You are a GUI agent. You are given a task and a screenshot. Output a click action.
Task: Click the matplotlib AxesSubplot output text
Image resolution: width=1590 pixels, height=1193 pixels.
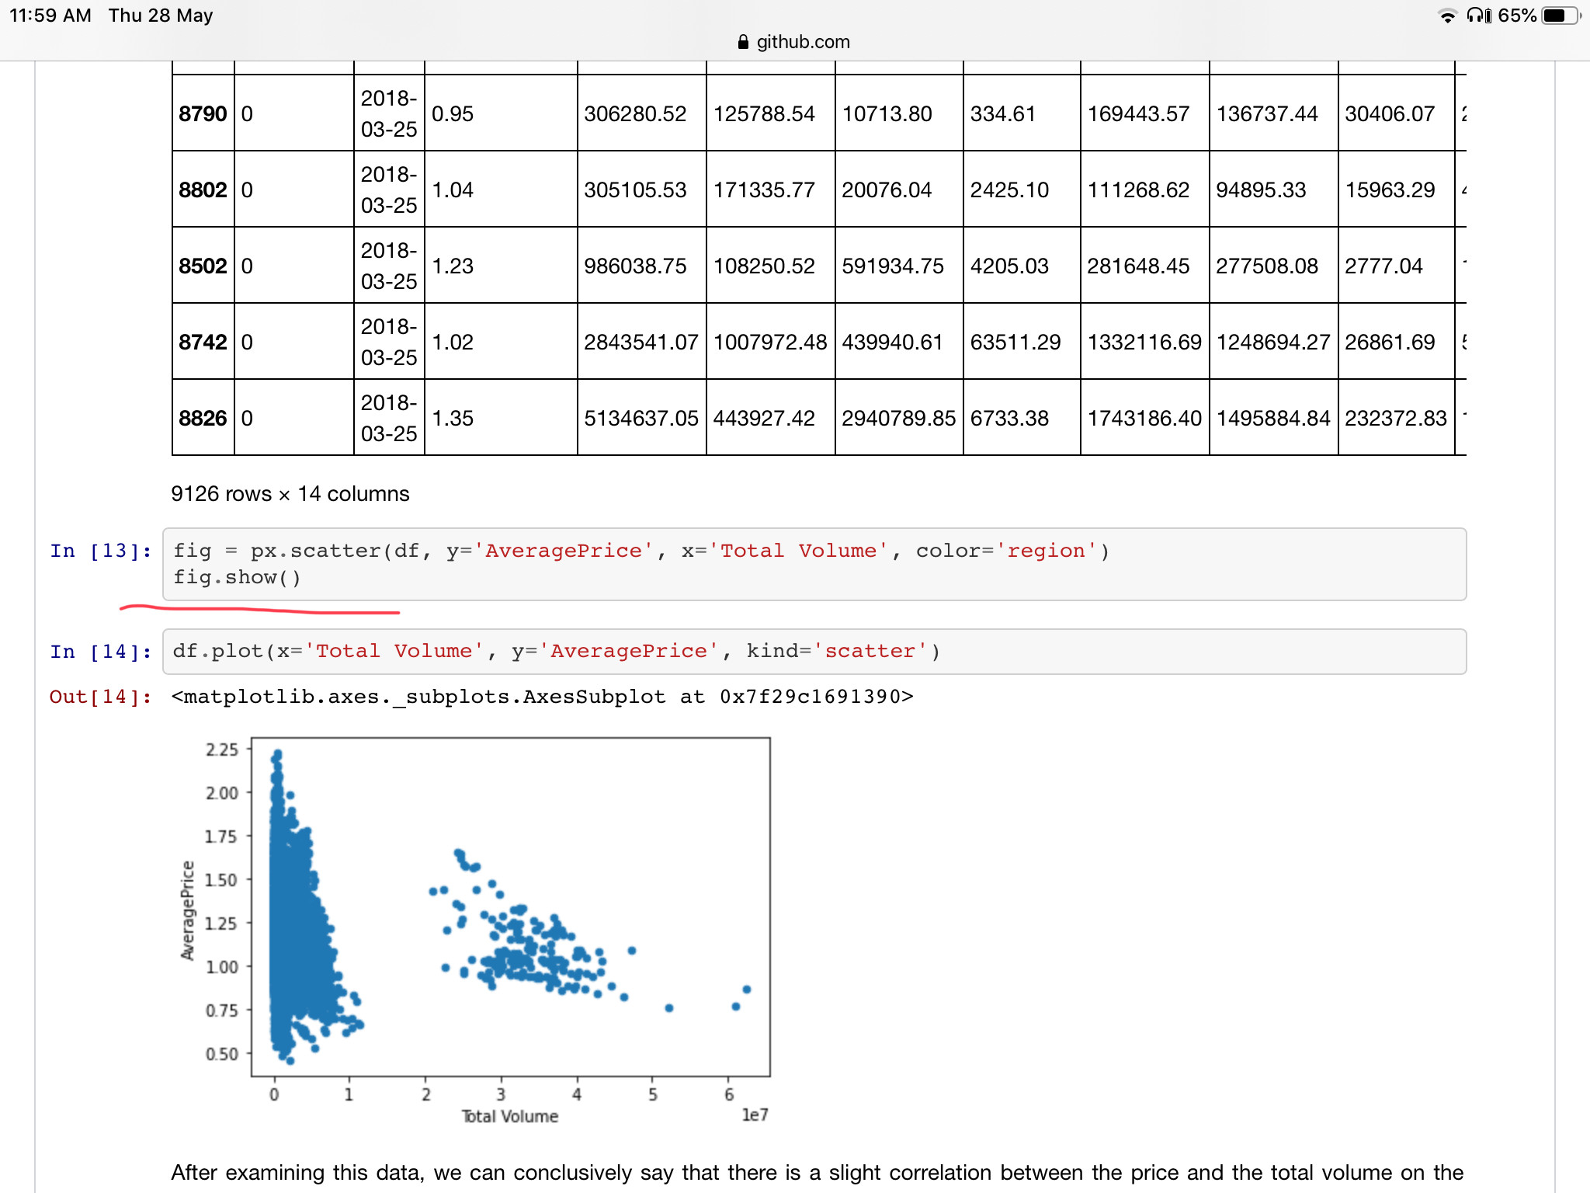click(543, 697)
